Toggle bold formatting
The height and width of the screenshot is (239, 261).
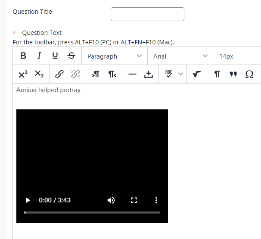click(x=23, y=56)
